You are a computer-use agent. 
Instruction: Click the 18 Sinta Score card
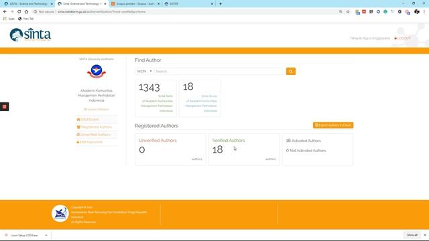(x=200, y=98)
